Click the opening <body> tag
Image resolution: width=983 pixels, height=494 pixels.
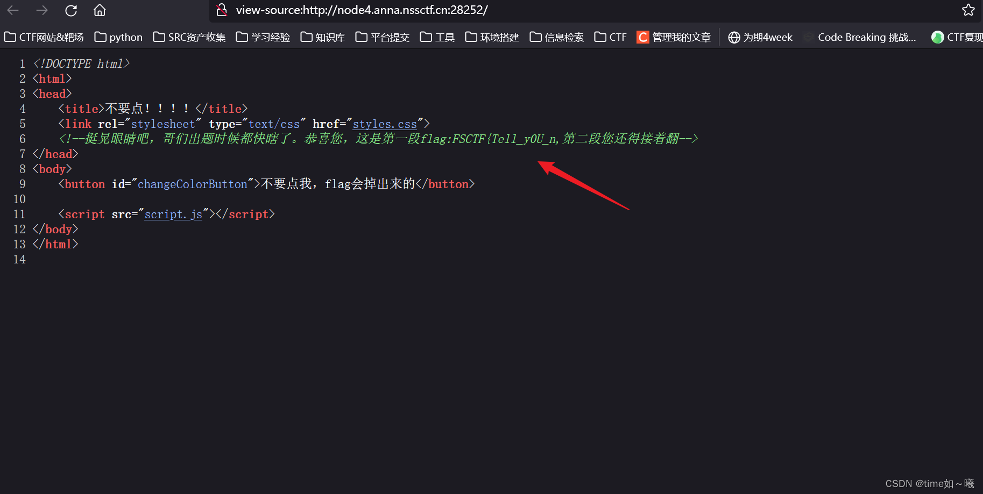(52, 169)
